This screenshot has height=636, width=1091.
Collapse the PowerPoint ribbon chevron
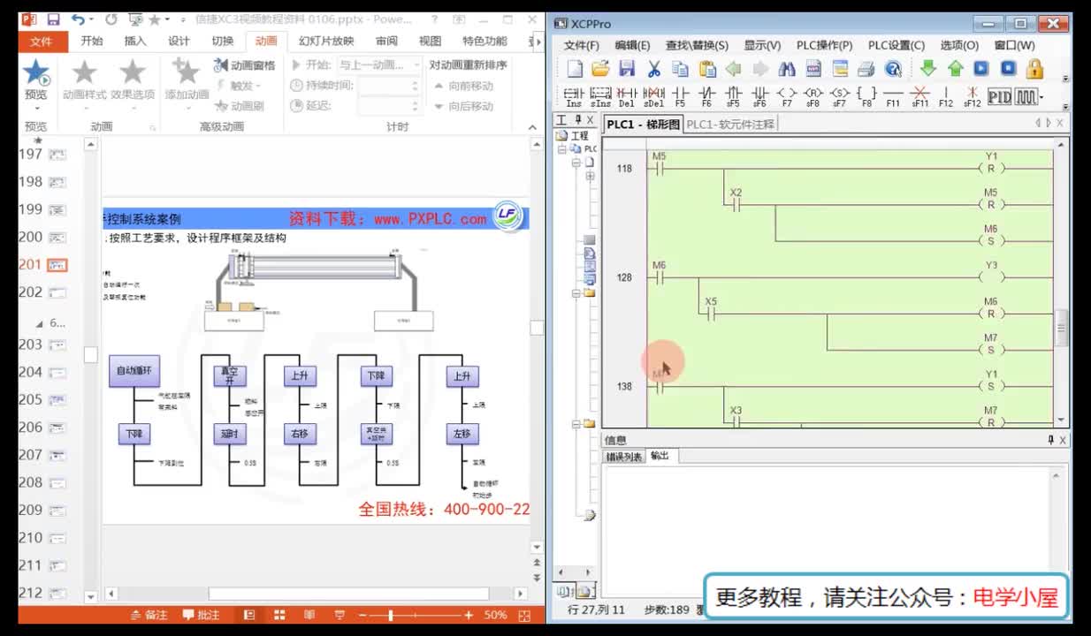click(x=533, y=127)
